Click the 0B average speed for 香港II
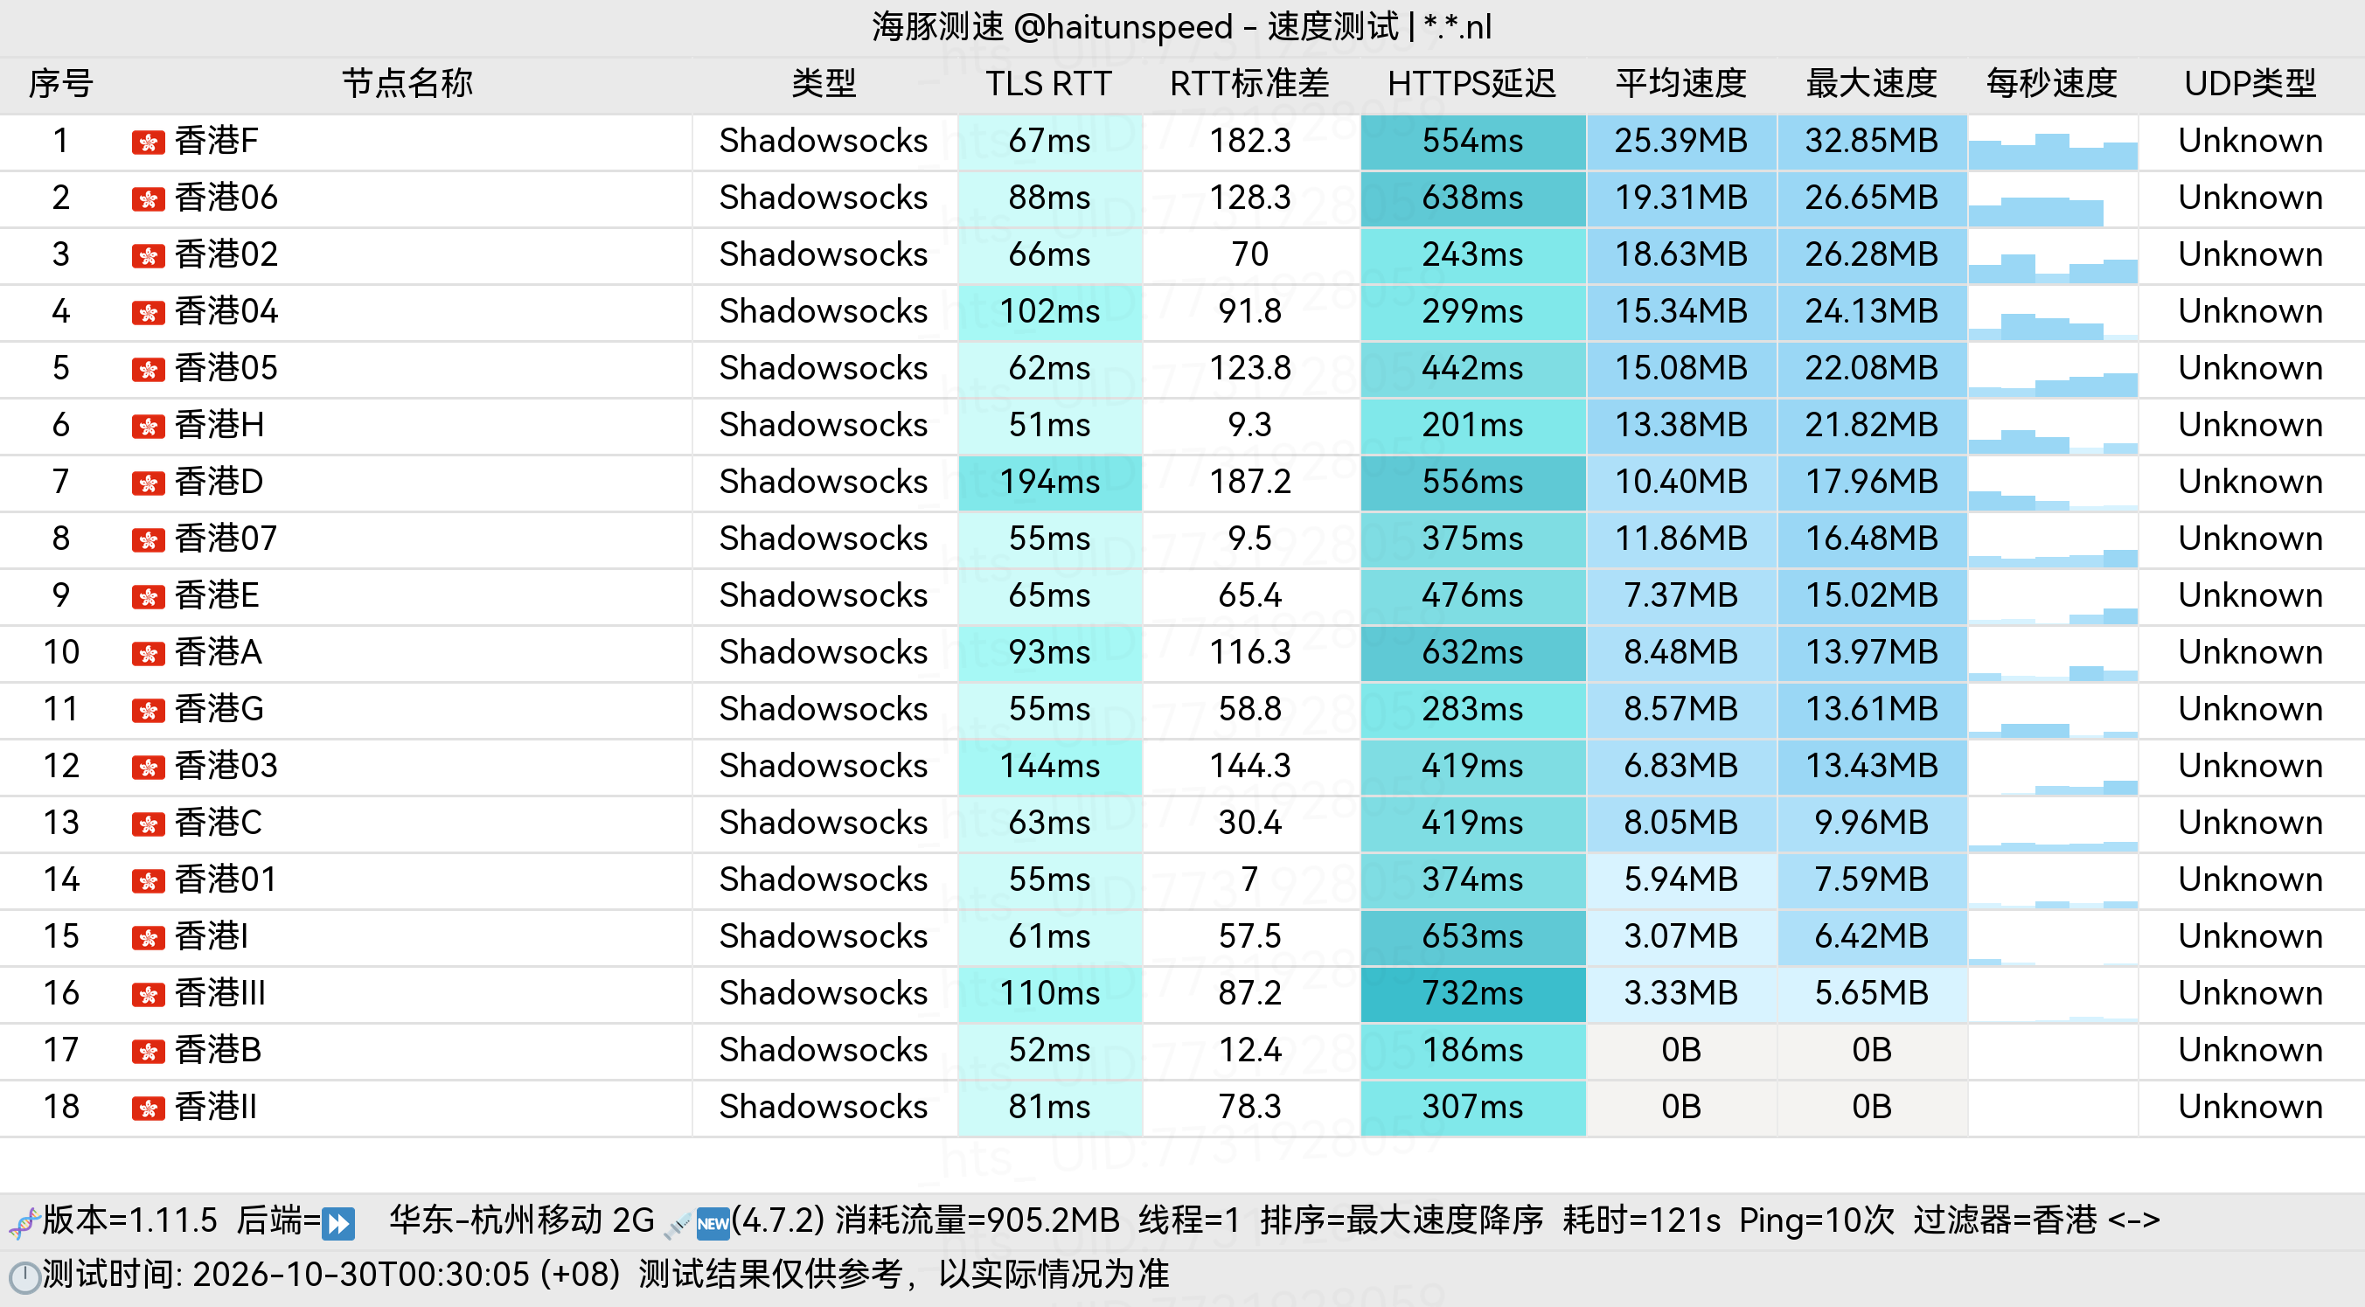 click(1681, 1107)
